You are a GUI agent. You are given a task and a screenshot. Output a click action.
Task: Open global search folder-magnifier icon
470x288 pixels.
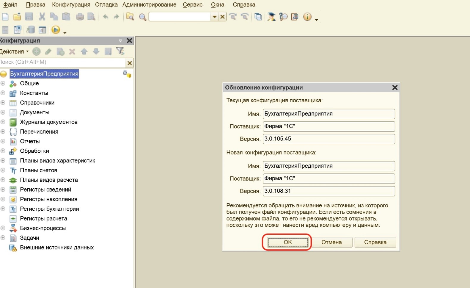point(130,17)
